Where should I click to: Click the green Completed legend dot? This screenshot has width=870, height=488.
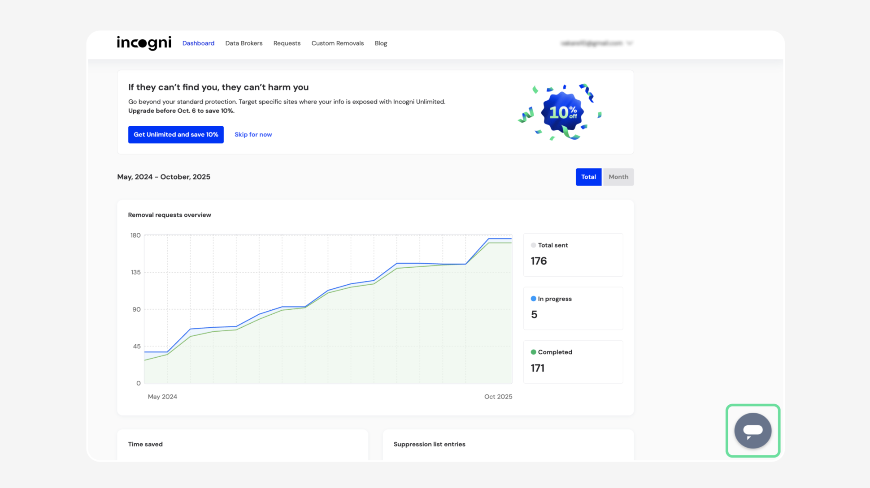click(x=533, y=352)
